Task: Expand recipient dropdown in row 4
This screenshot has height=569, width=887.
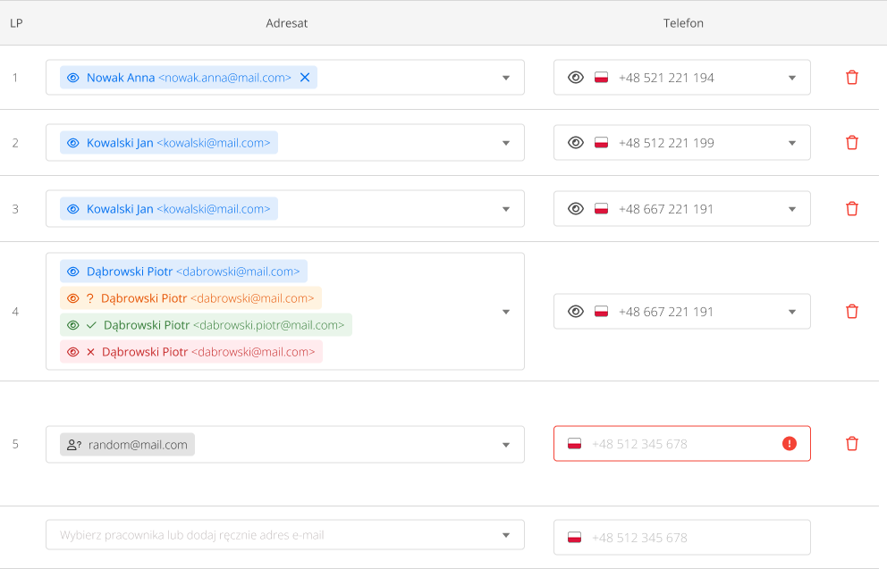Action: point(506,312)
